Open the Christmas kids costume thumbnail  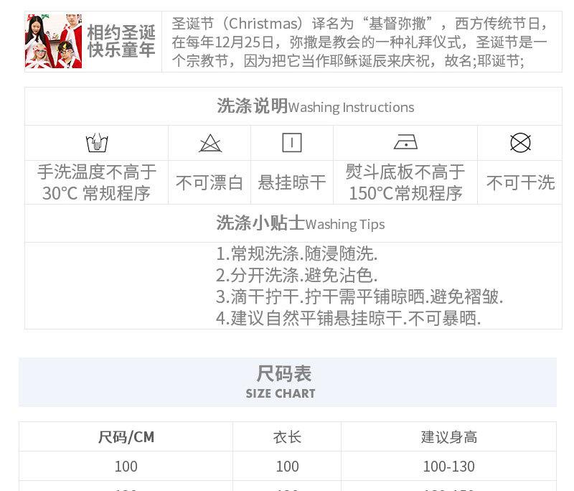[x=54, y=41]
